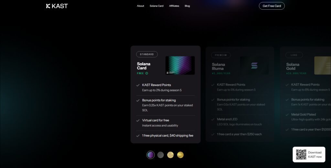The width and height of the screenshot is (331, 168).
Task: Click the Virtual card for free checkmark
Action: tap(138, 120)
